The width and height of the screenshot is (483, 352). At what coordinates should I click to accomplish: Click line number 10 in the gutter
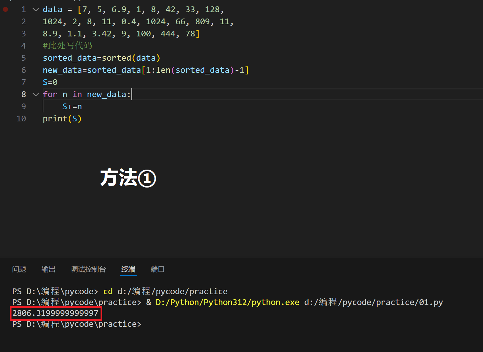(21, 119)
